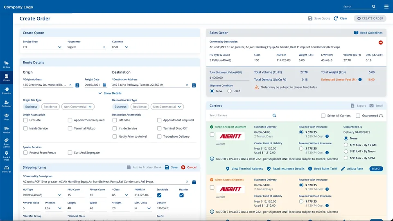Open destination Non-Commercial dropdown

click(167, 107)
